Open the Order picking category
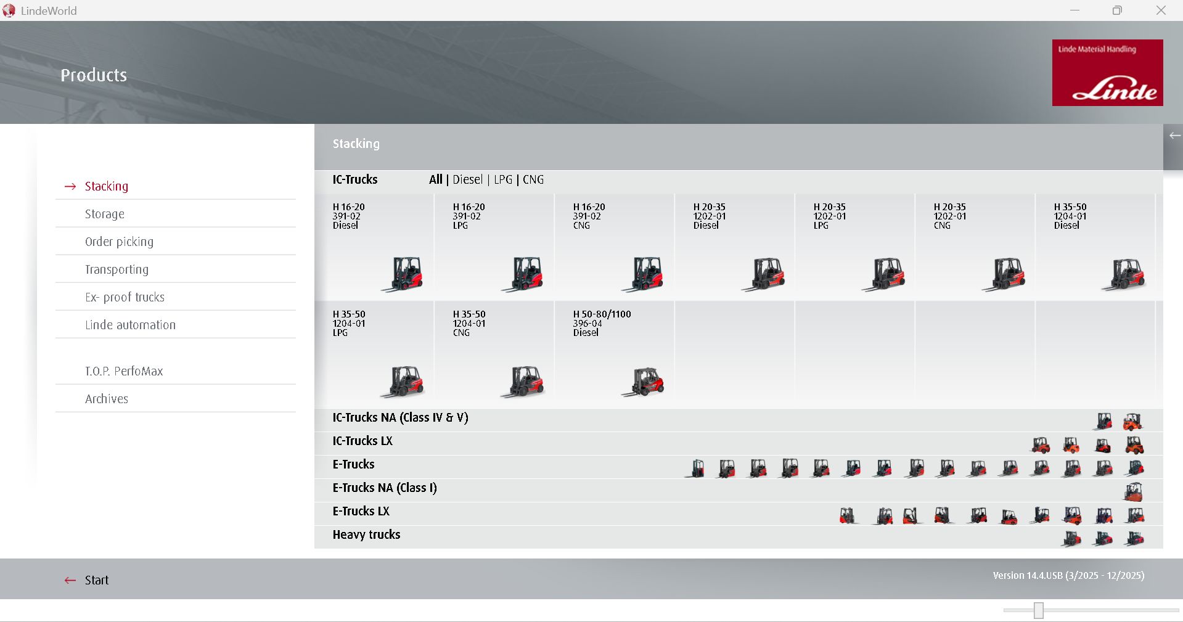The height and width of the screenshot is (622, 1183). 119,242
